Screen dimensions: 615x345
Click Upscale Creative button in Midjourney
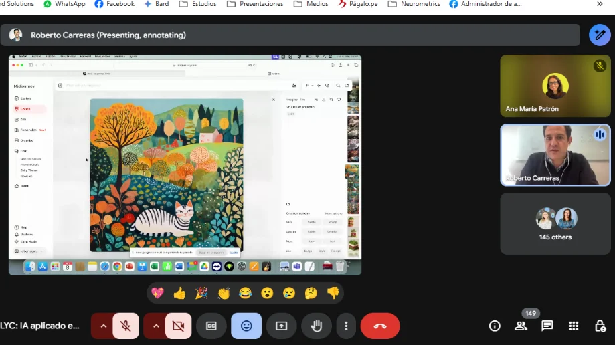[332, 232]
